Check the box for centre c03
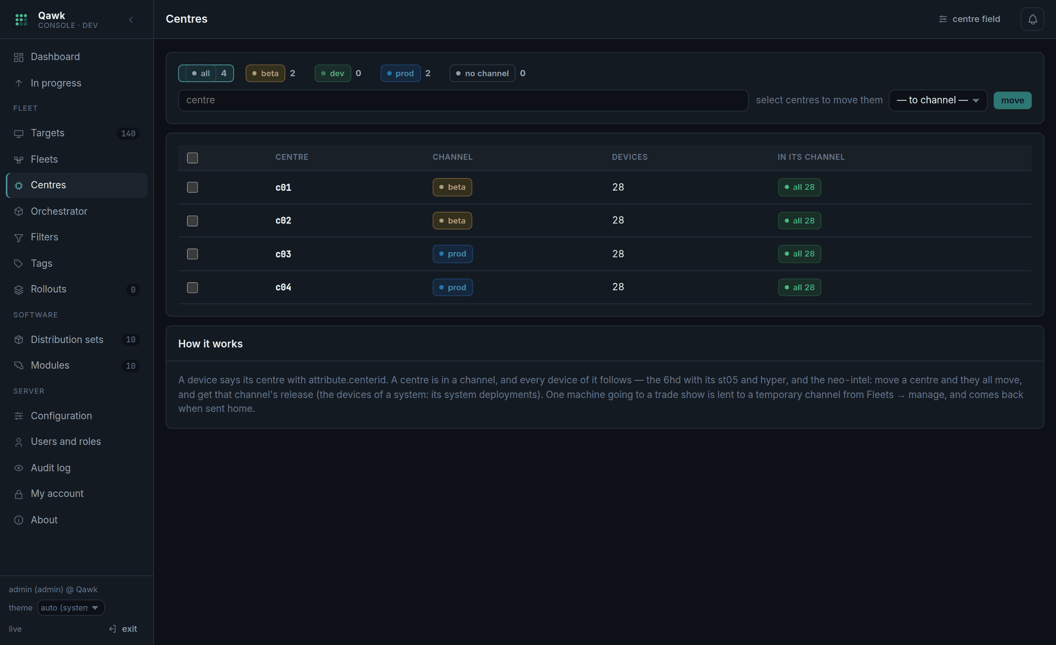 coord(192,254)
